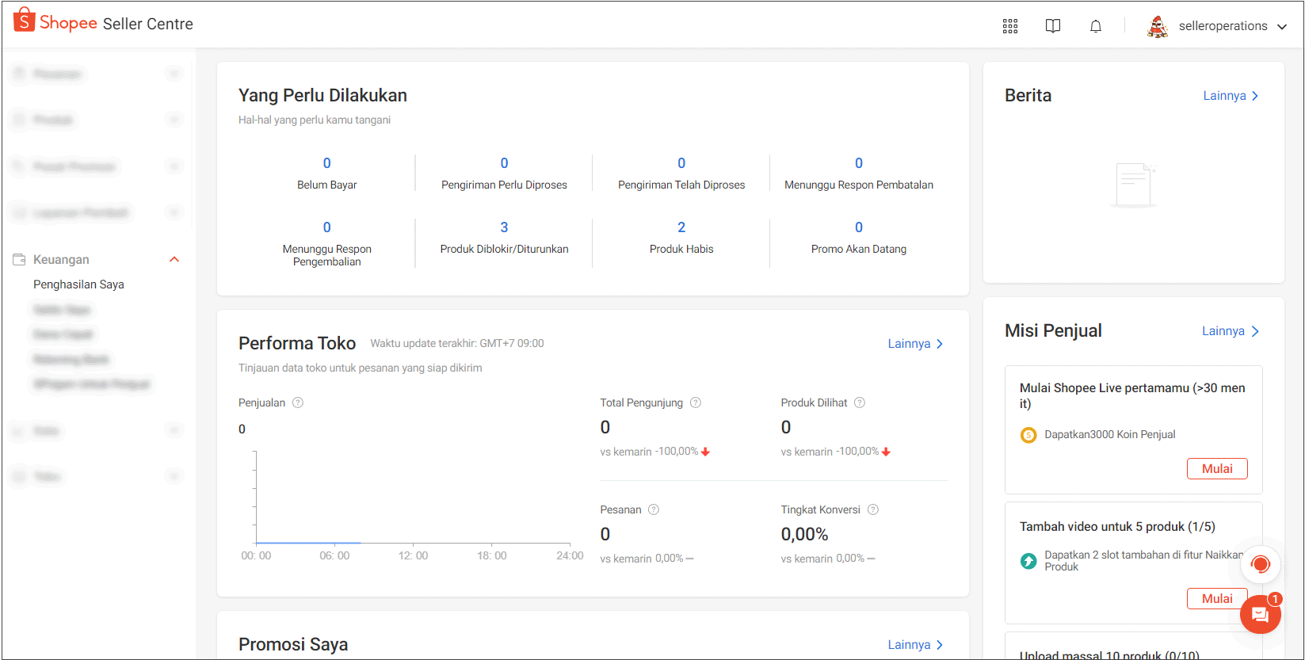Start the Shopee Live mission with Mulai
Image resolution: width=1305 pixels, height=660 pixels.
pos(1217,468)
